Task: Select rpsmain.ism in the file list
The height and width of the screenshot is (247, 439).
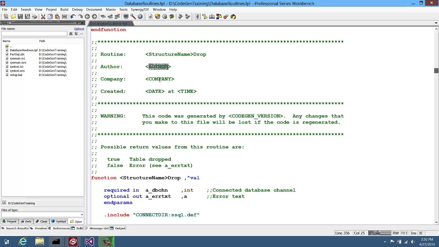Action: point(18,62)
